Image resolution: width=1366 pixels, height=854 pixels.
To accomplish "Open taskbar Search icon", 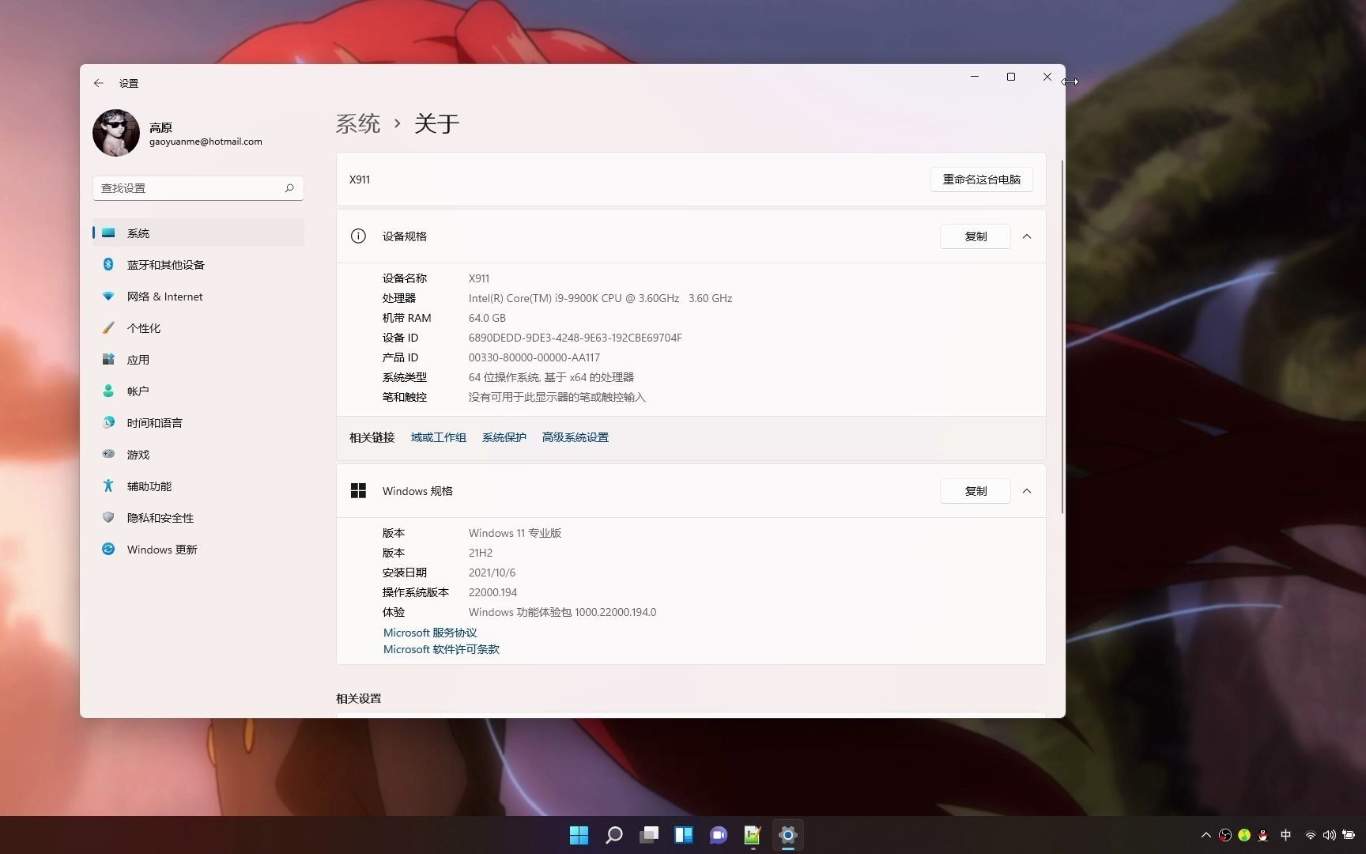I will [x=613, y=835].
